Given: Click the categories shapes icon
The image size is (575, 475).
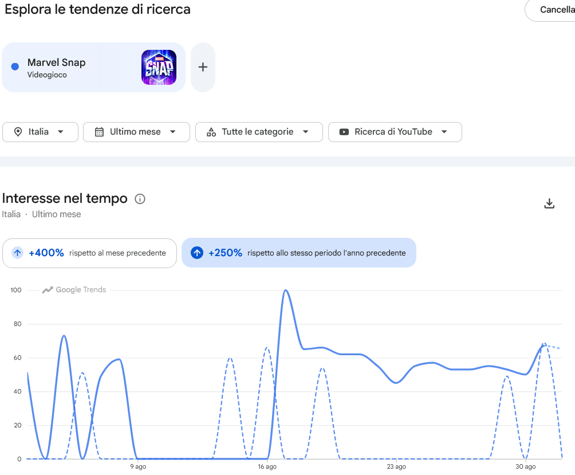Looking at the screenshot, I should (211, 132).
